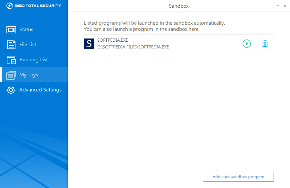Minimize the Sandbox window
The image size is (290, 188).
[x=278, y=6]
